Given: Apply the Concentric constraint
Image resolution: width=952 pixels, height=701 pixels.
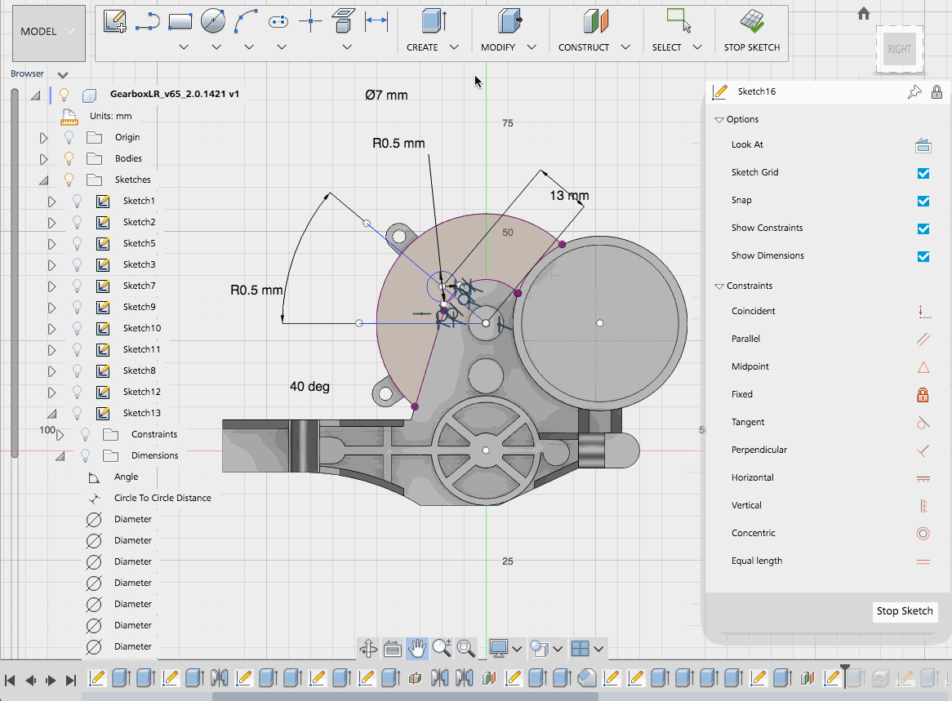Looking at the screenshot, I should tap(923, 533).
